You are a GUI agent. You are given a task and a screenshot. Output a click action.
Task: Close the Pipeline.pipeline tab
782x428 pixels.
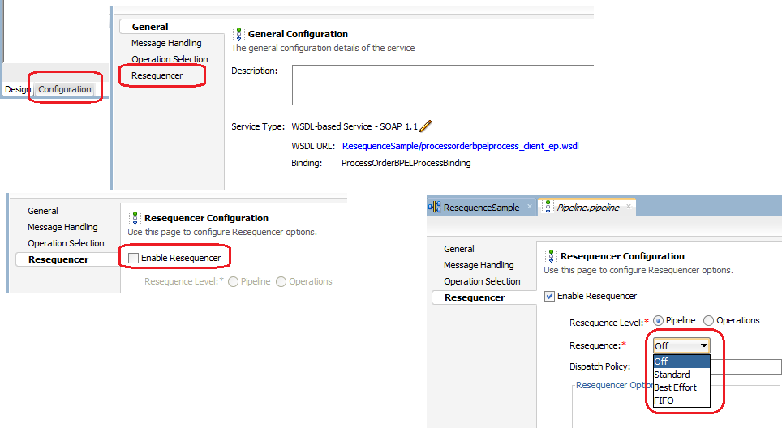tap(629, 206)
